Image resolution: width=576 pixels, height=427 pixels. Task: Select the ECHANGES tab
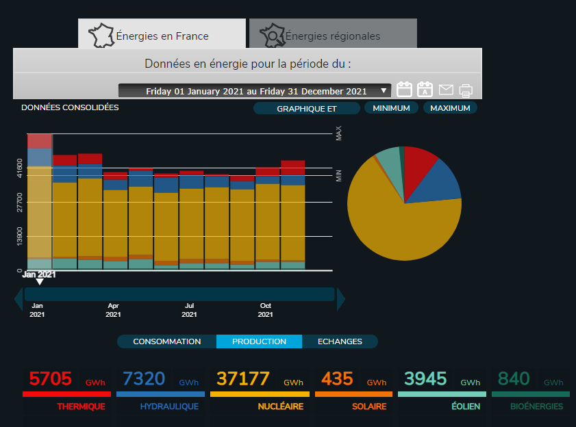point(340,341)
